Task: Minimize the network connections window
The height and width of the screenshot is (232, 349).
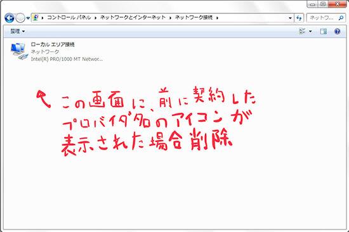Action: (x=312, y=4)
